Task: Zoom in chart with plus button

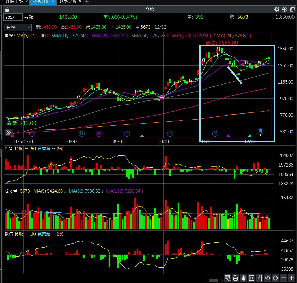Action: 291,278
